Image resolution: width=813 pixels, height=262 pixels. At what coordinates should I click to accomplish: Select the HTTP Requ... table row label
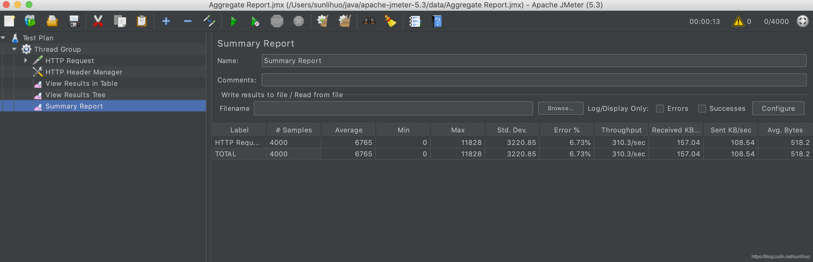(237, 142)
